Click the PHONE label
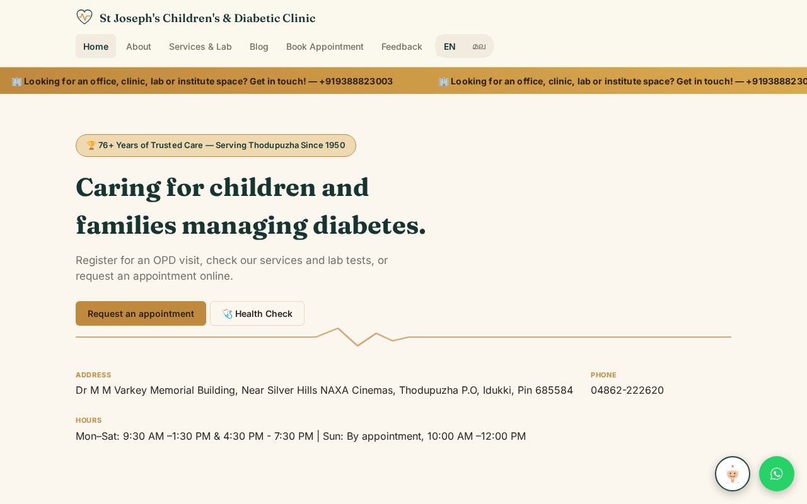This screenshot has width=807, height=504. [x=603, y=375]
